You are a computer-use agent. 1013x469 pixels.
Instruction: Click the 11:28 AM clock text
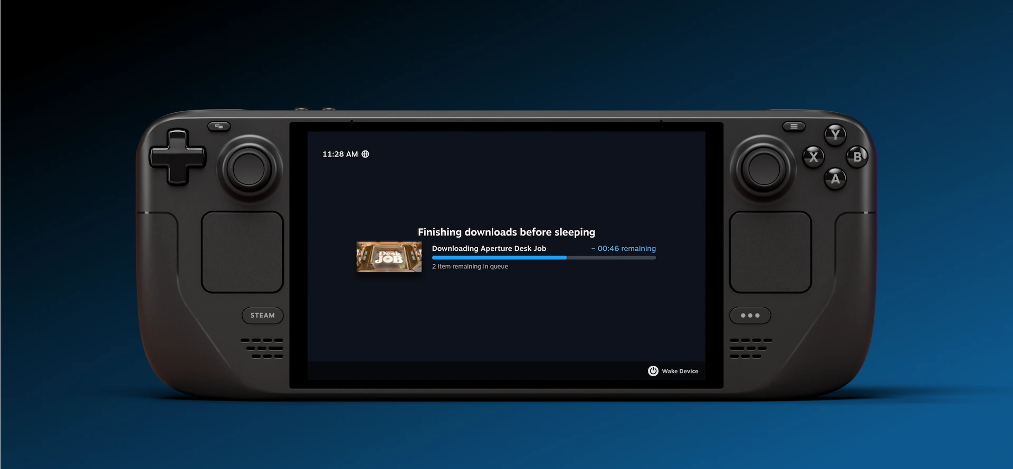coord(340,154)
